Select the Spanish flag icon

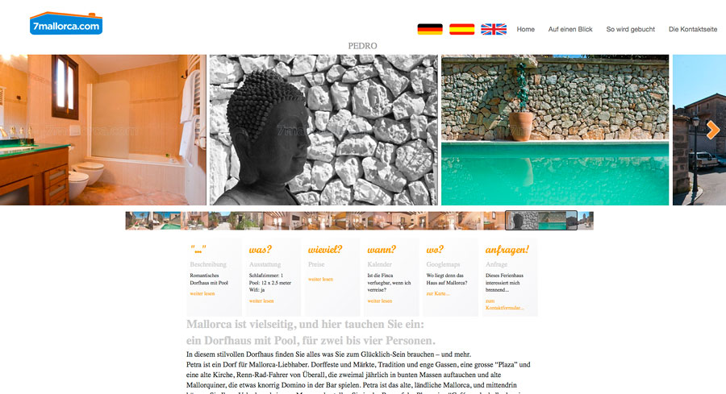462,29
